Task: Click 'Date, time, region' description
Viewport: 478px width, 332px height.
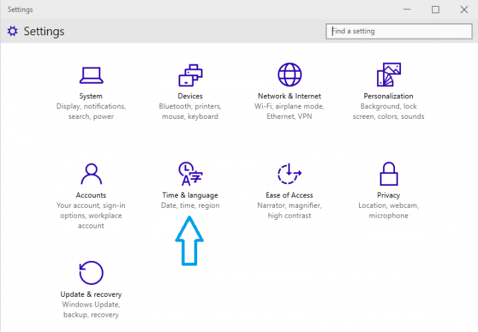Action: tap(191, 205)
